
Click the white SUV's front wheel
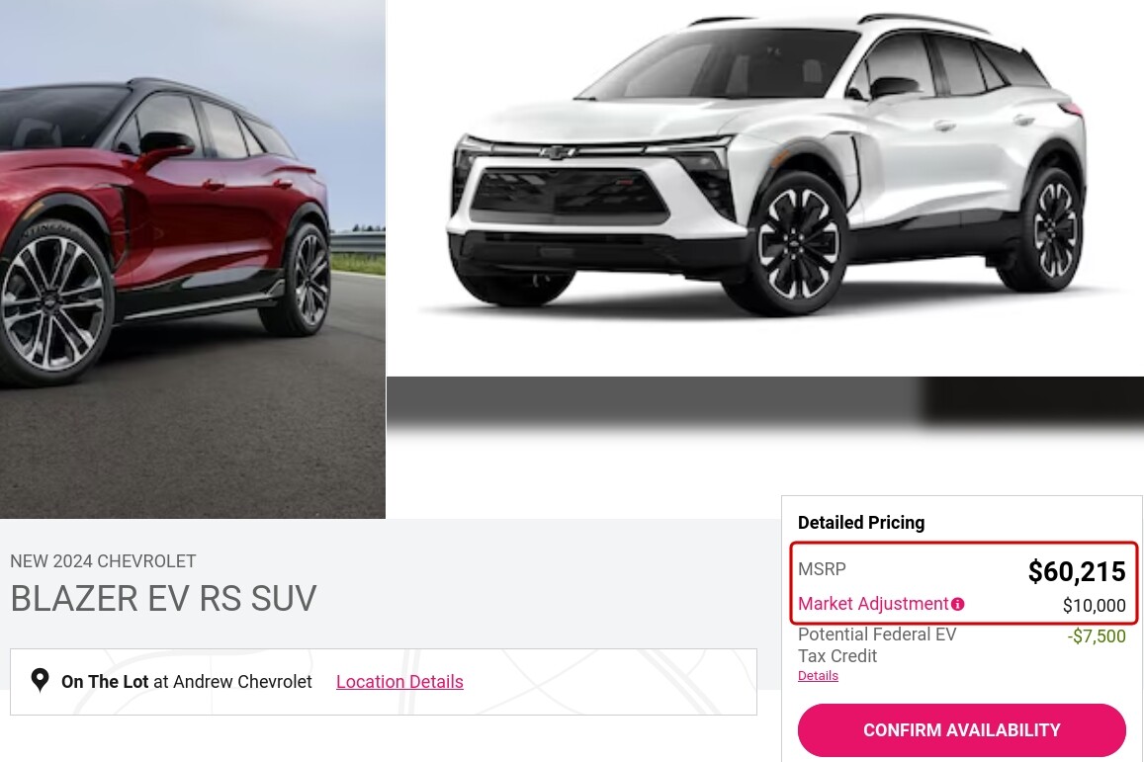[x=799, y=243]
